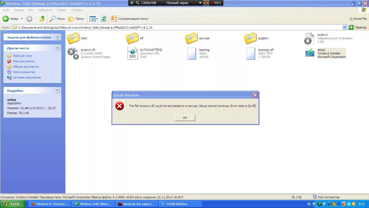Image resolution: width=369 pixels, height=208 pixels.
Task: Select the boot folder icon
Action: pos(73,38)
